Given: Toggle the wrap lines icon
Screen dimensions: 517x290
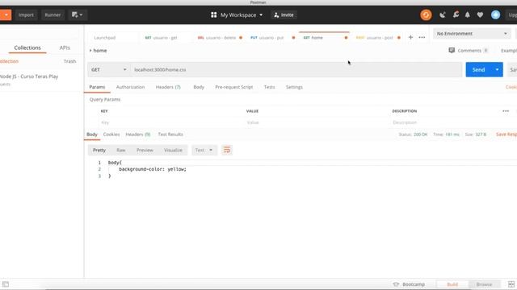Looking at the screenshot, I should pyautogui.click(x=227, y=151).
